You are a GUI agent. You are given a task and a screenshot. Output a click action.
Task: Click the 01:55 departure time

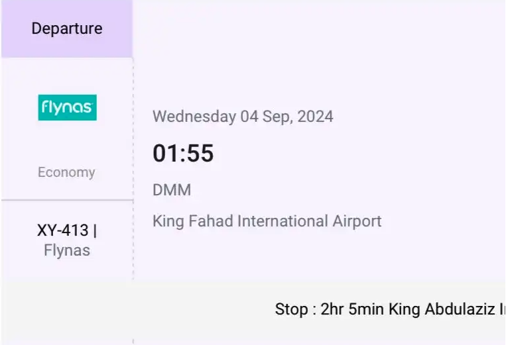(x=183, y=154)
